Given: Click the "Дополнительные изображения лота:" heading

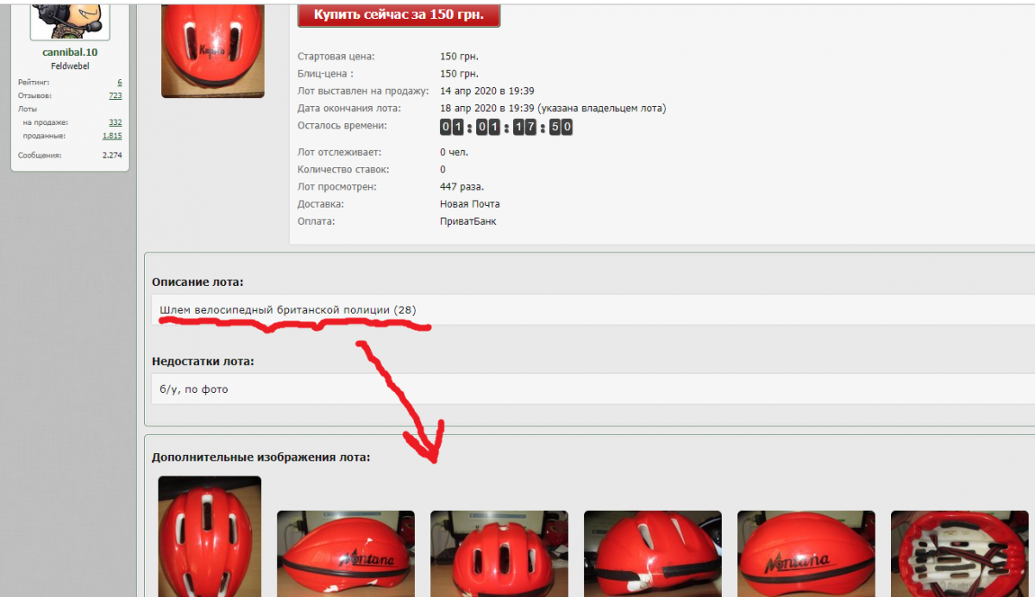Looking at the screenshot, I should (261, 457).
